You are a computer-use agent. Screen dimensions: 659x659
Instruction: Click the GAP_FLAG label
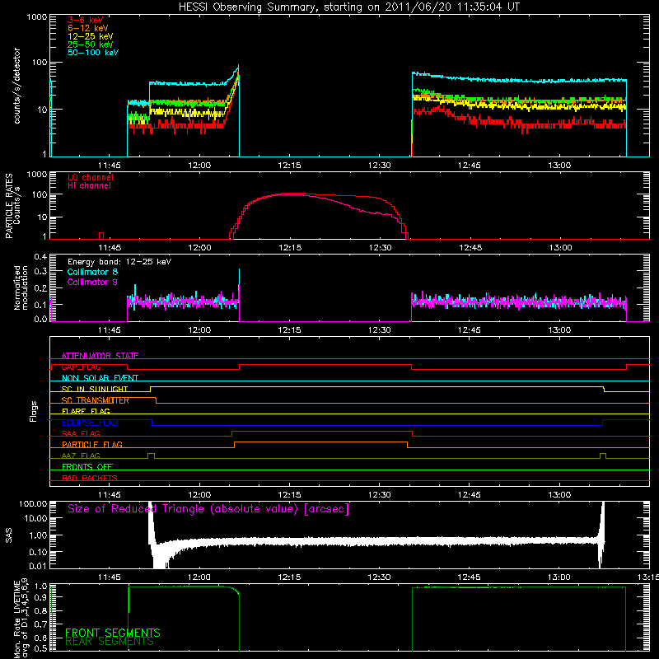pos(81,367)
